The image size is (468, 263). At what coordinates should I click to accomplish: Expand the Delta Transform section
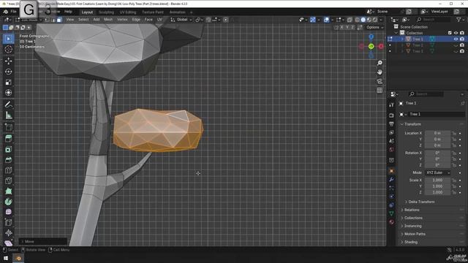click(421, 202)
